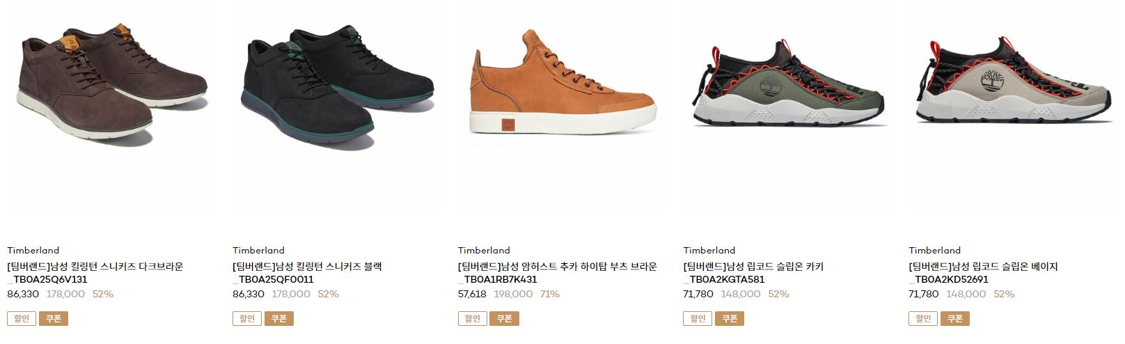Click Timberland brand above beige Ripcord slip-on

pyautogui.click(x=935, y=250)
